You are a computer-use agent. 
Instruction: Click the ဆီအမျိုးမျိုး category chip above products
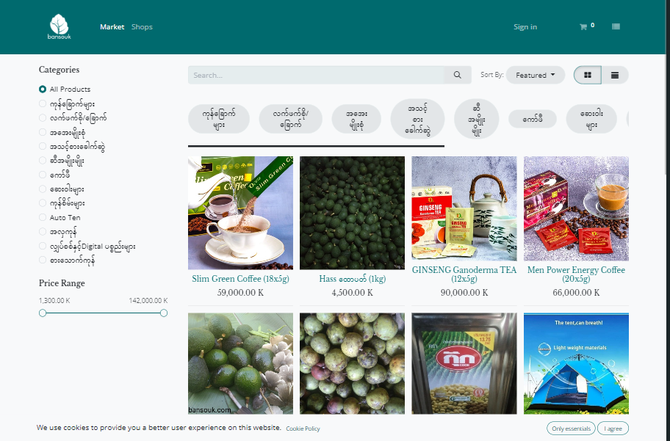coord(477,119)
